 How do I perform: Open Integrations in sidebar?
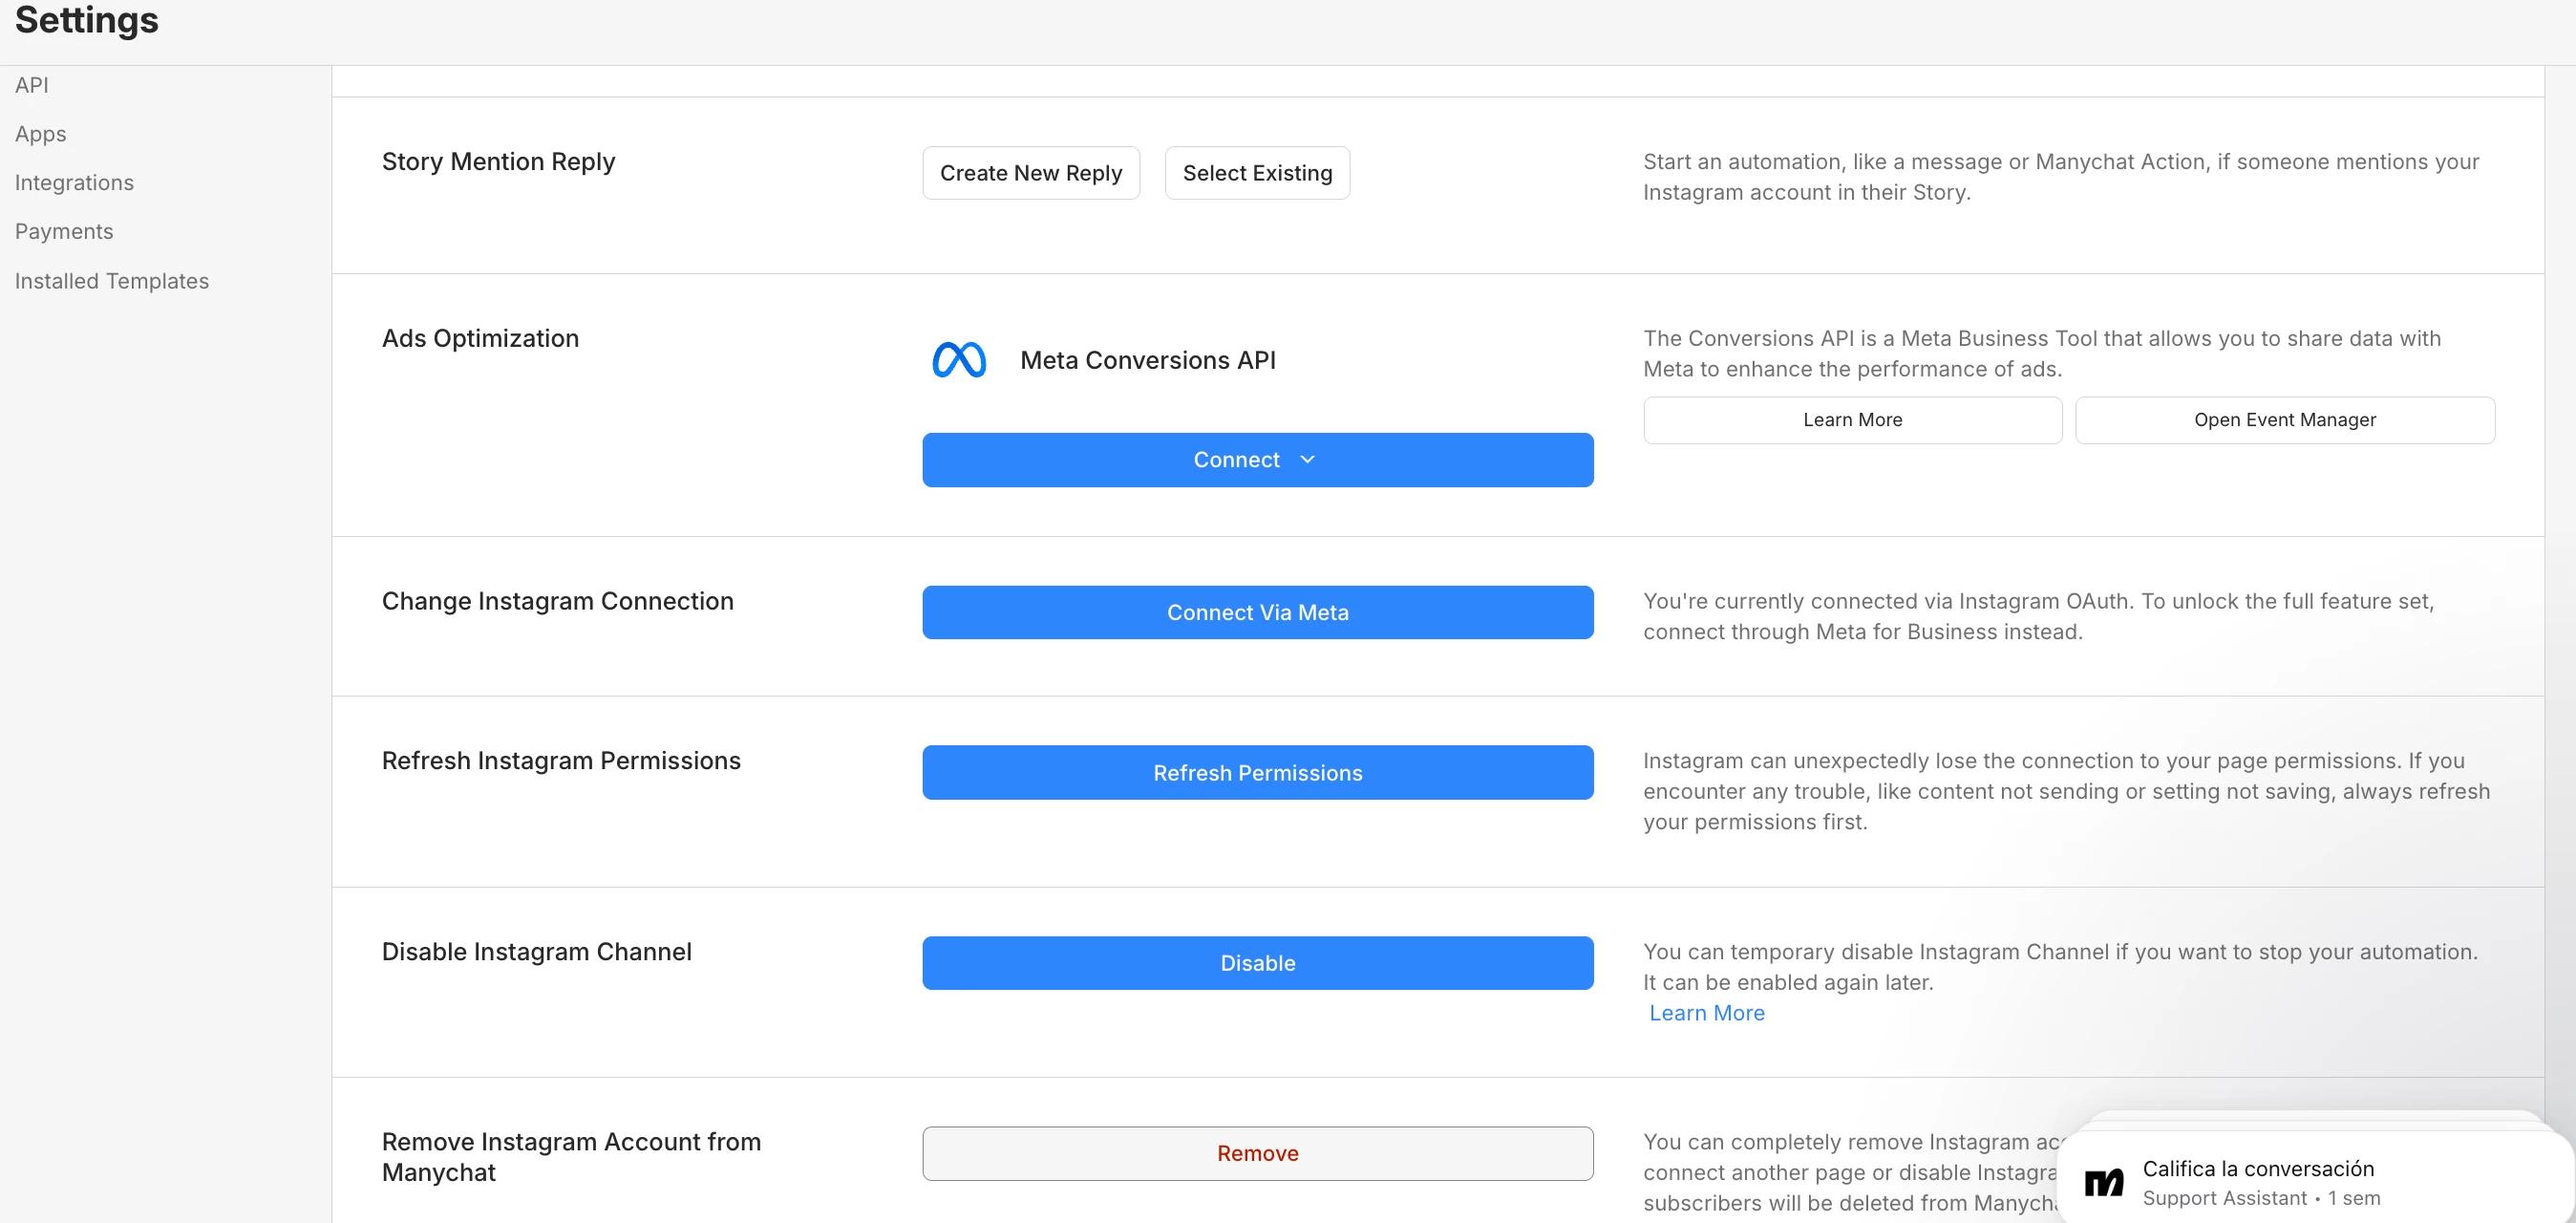(74, 183)
